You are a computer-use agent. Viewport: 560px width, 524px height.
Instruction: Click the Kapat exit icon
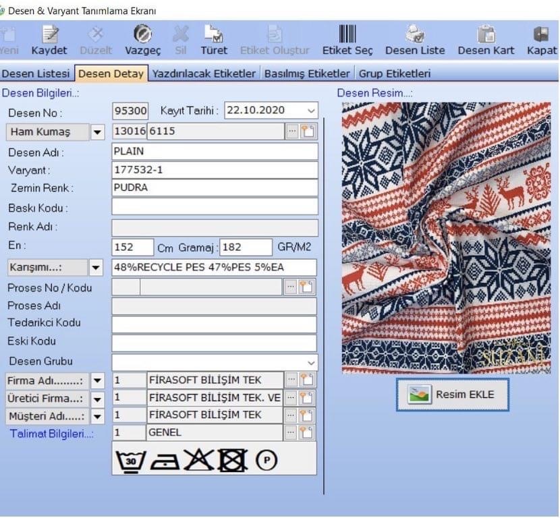tap(541, 34)
